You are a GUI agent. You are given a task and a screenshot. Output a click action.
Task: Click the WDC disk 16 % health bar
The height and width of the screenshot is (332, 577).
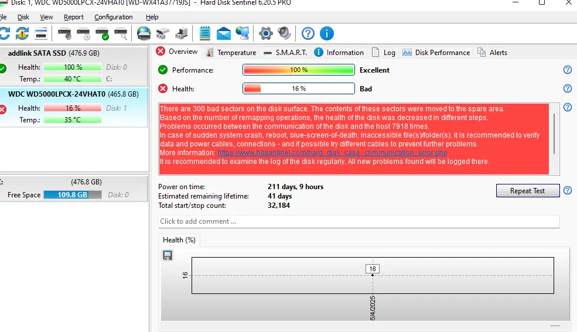[x=73, y=108]
